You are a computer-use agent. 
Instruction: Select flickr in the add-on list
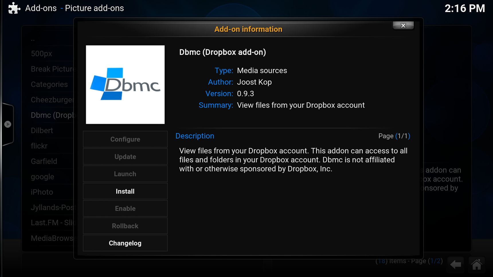pyautogui.click(x=39, y=146)
